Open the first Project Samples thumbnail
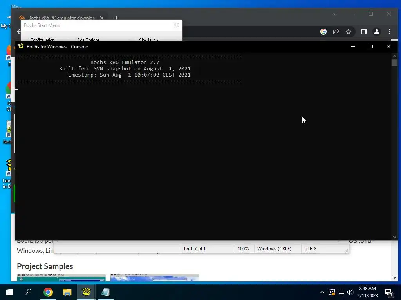 pos(61,278)
